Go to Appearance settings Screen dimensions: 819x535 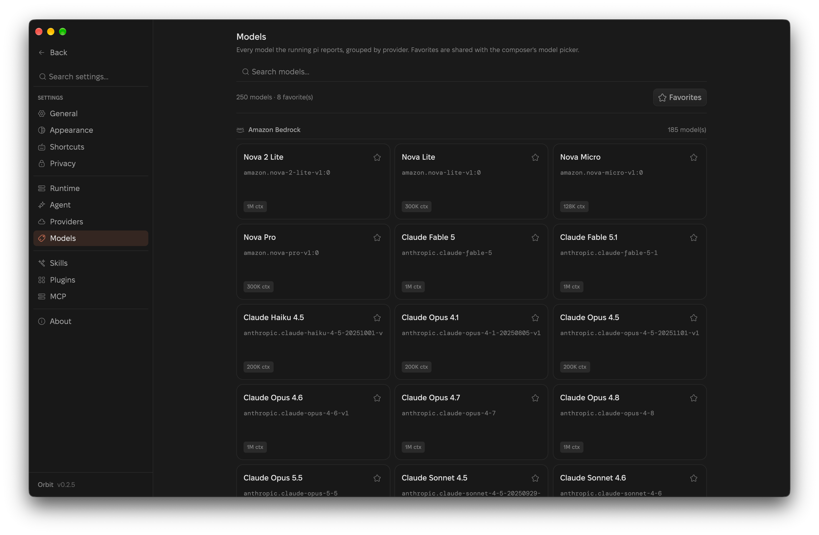point(91,130)
